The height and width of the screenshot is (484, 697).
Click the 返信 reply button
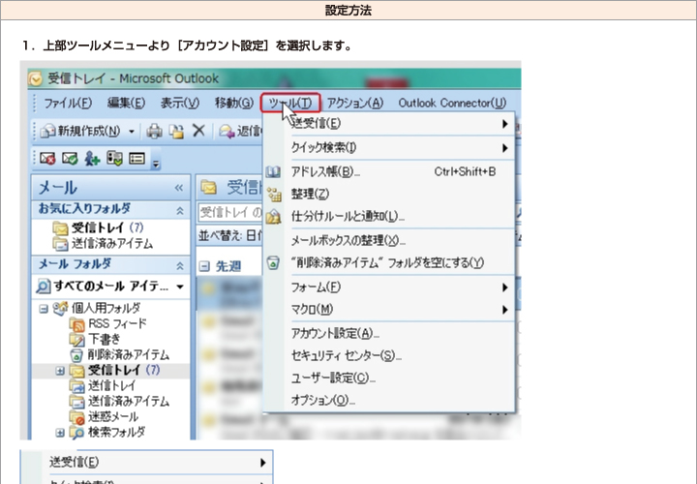pos(240,131)
